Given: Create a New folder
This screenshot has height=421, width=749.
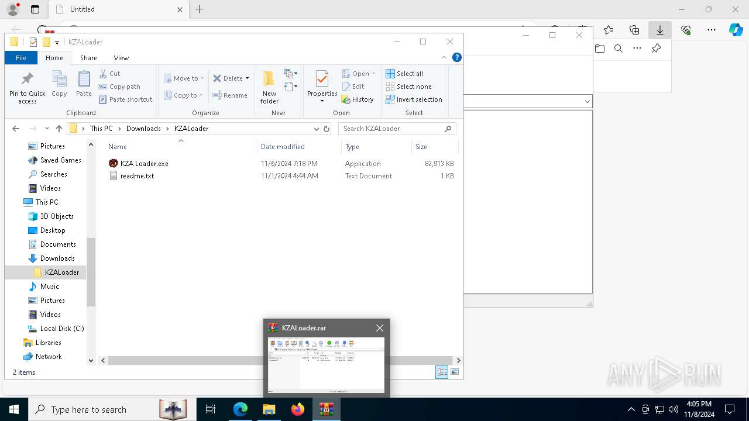Looking at the screenshot, I should pyautogui.click(x=269, y=88).
